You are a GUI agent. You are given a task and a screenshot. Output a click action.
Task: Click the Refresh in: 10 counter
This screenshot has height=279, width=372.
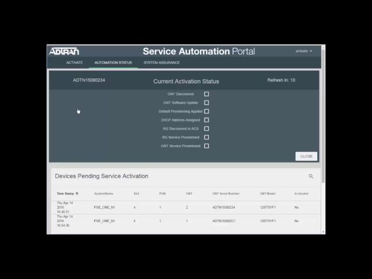pos(281,80)
